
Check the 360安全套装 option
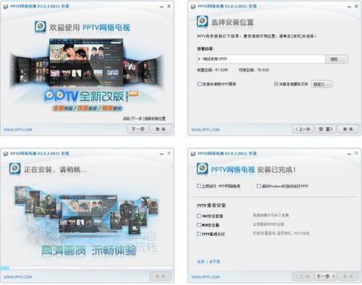[199, 216]
